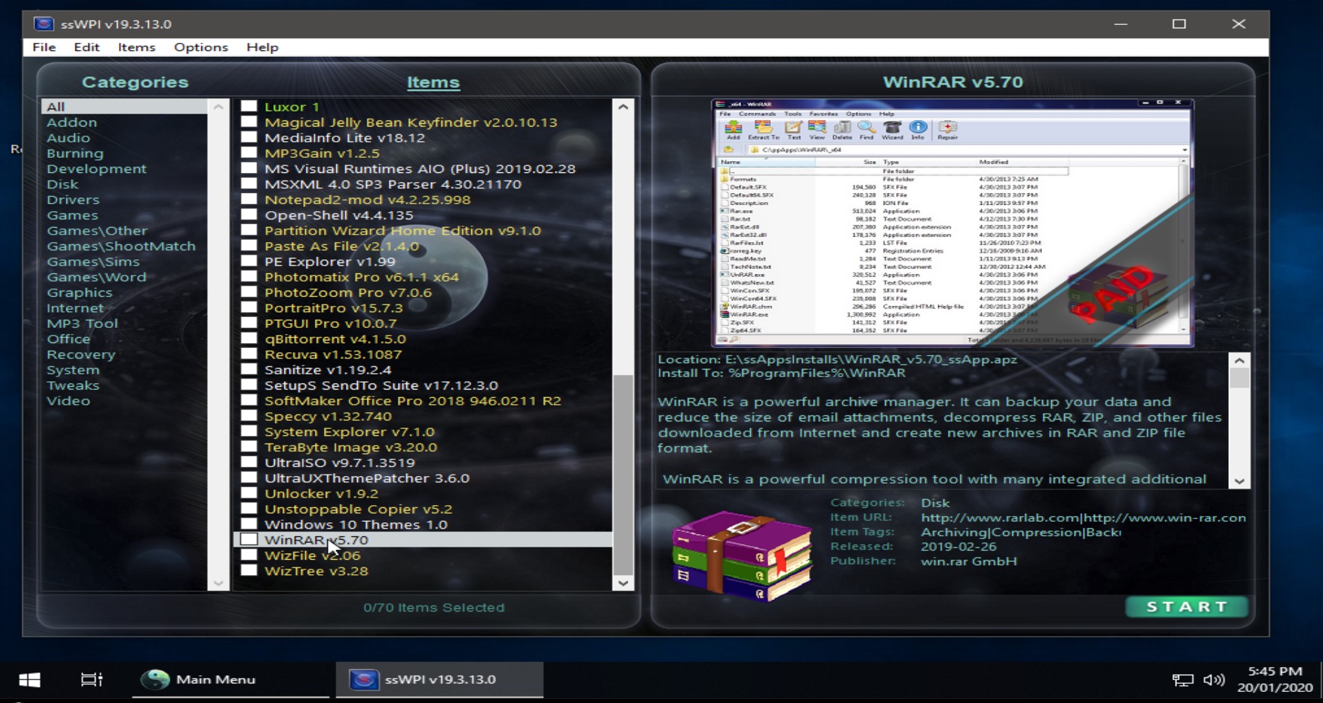
Task: Choose the Burning category
Action: tap(75, 153)
